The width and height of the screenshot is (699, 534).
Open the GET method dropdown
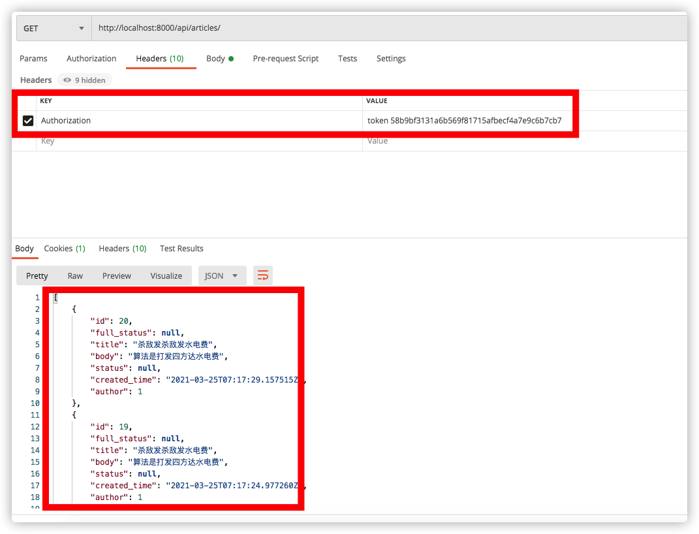54,28
